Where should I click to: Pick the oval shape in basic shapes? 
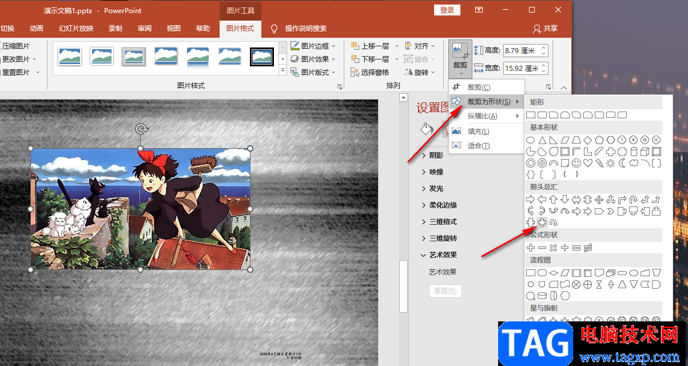pos(531,140)
